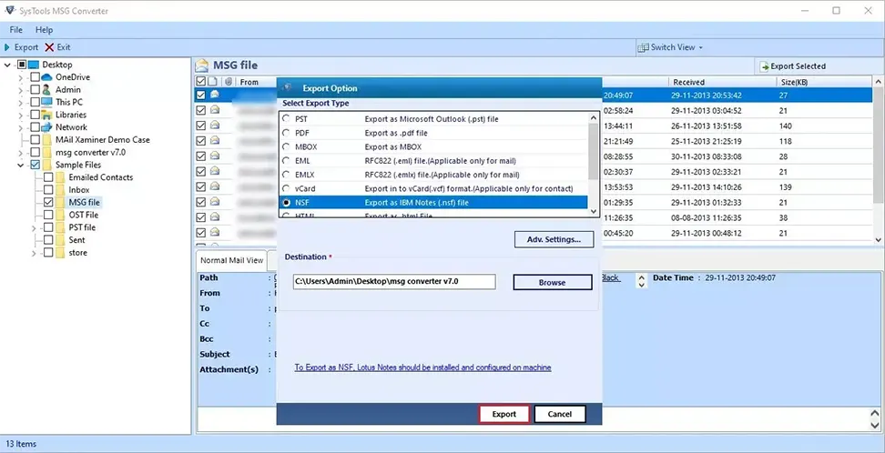Screen dimensions: 885x453
Task: Click the Sent folder icon
Action: coord(60,240)
